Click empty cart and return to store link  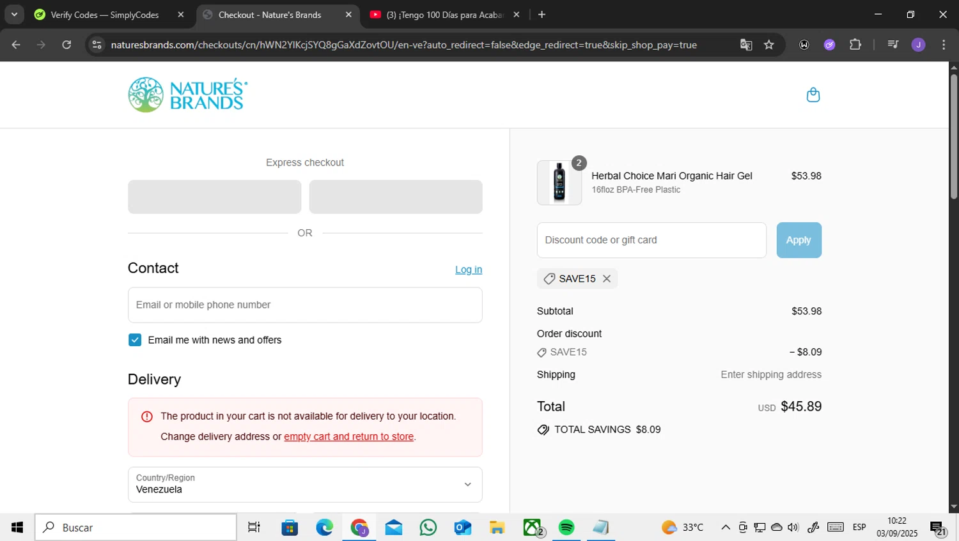pos(348,437)
